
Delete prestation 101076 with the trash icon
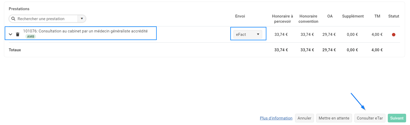coord(17,34)
